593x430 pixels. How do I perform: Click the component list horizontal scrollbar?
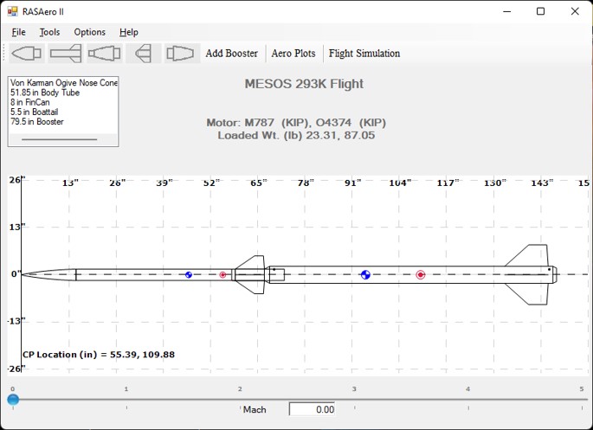click(x=63, y=139)
